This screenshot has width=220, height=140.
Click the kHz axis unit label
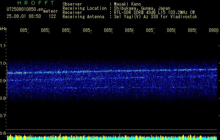tap(3, 29)
